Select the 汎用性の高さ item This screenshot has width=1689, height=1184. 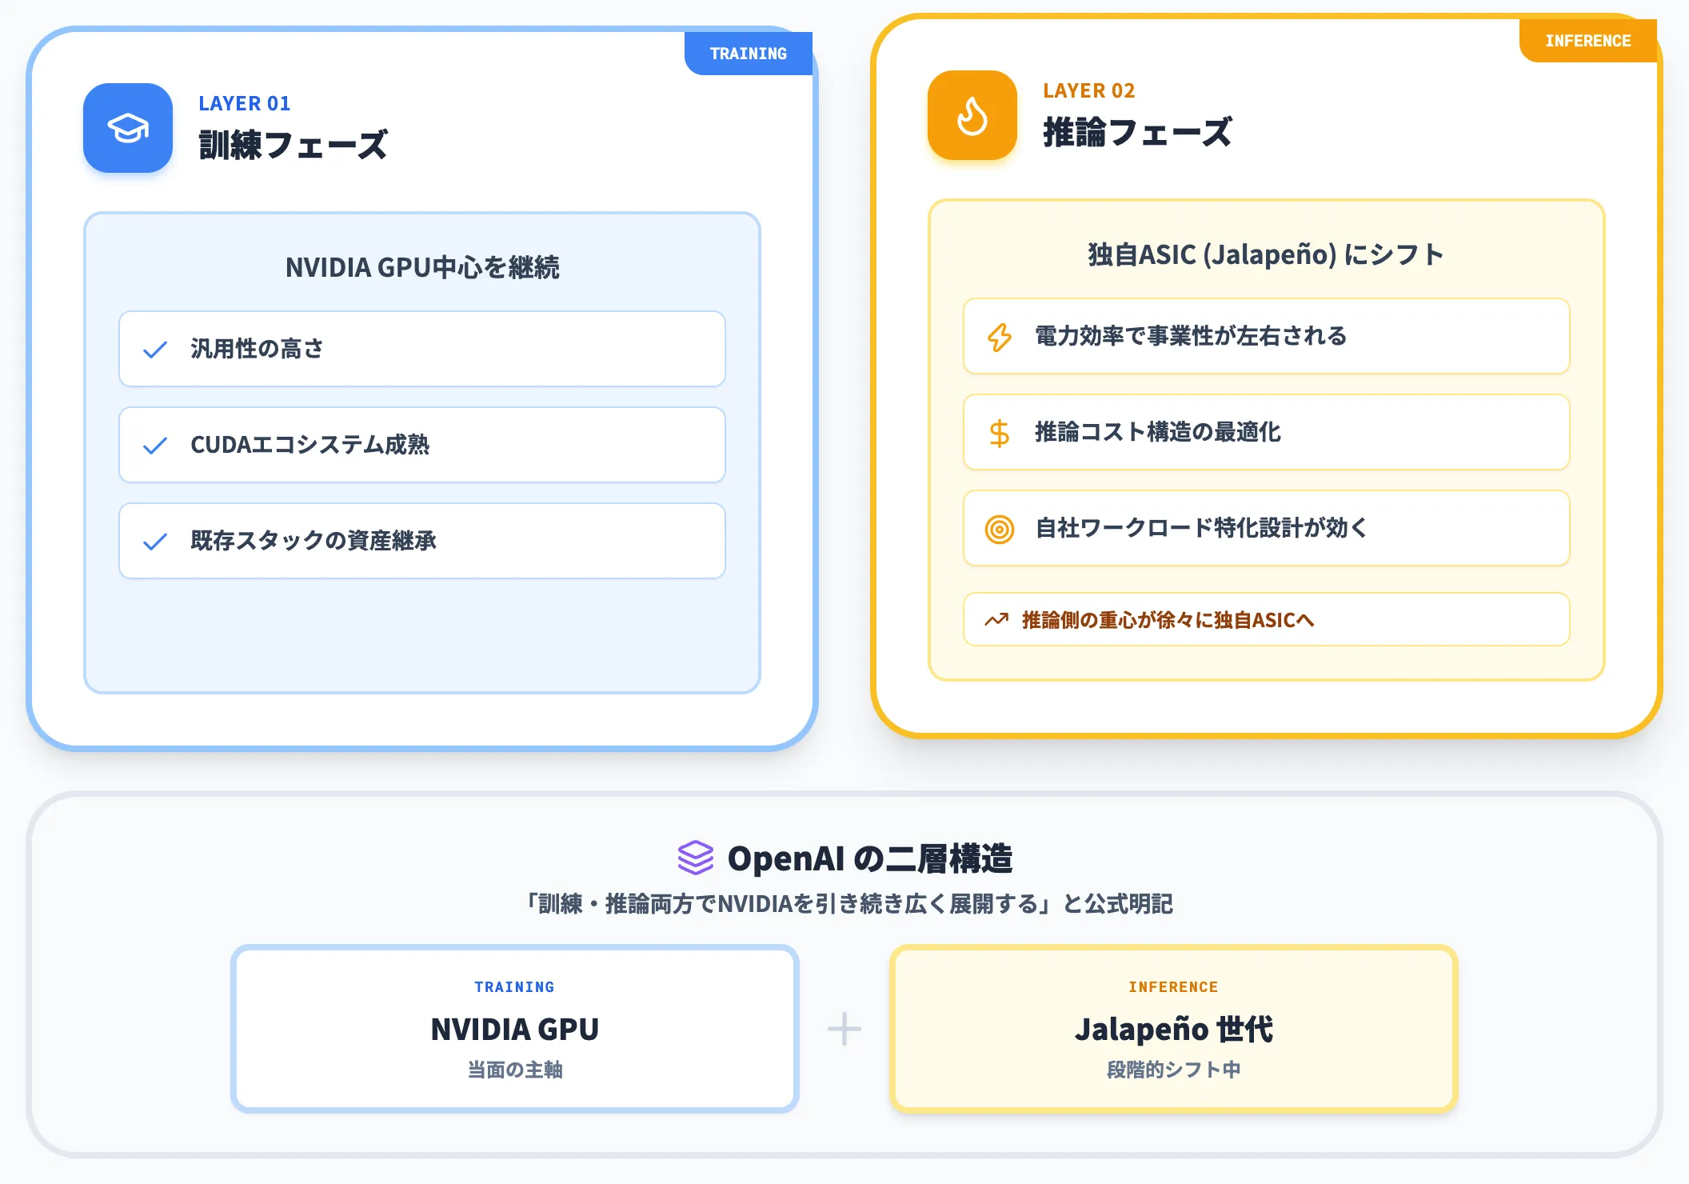tap(422, 349)
